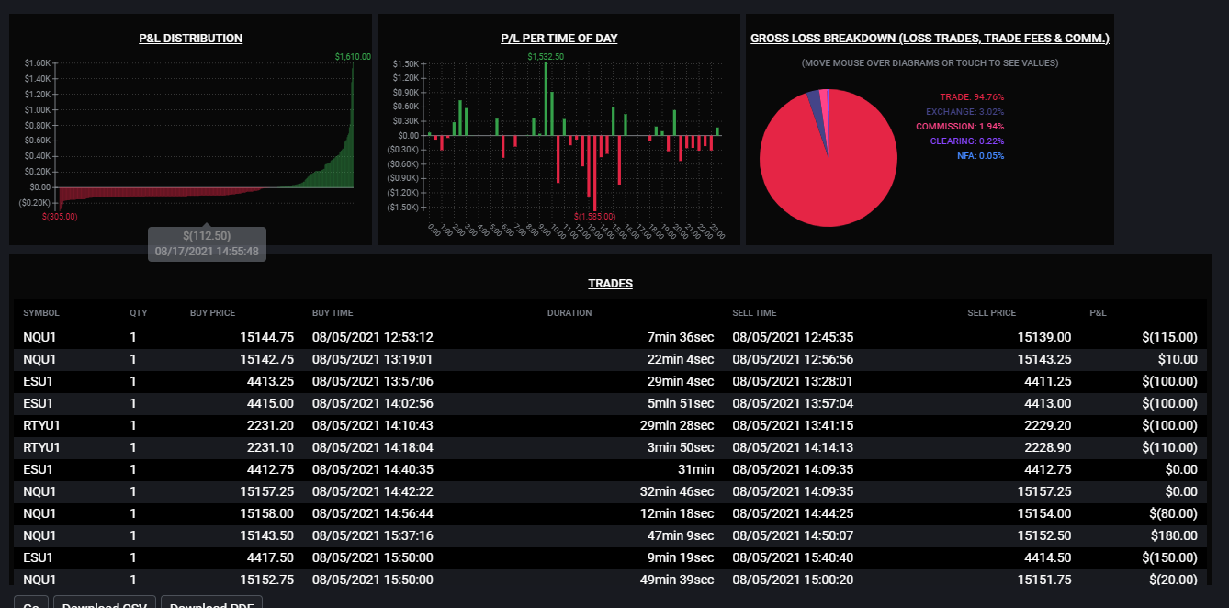
Task: Click the Download CSV button
Action: 105,602
